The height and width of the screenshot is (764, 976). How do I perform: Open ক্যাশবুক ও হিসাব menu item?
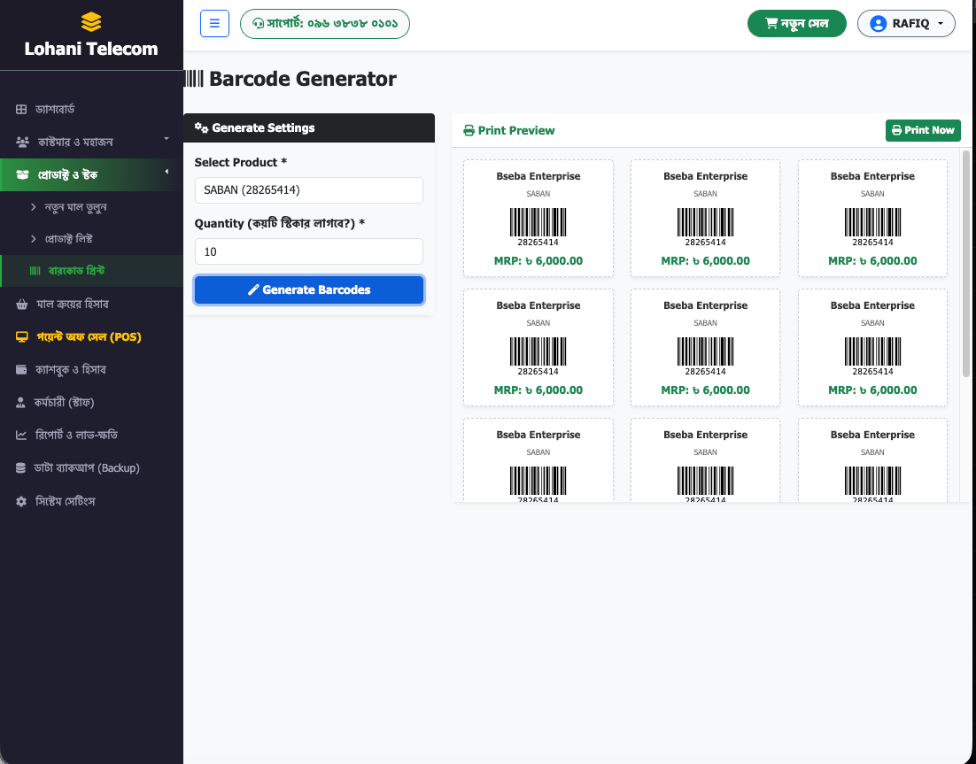coord(91,369)
